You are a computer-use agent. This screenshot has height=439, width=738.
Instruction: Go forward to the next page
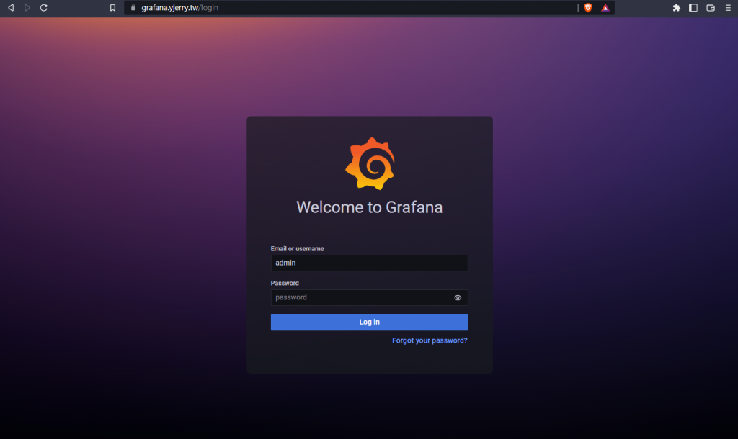[x=27, y=7]
